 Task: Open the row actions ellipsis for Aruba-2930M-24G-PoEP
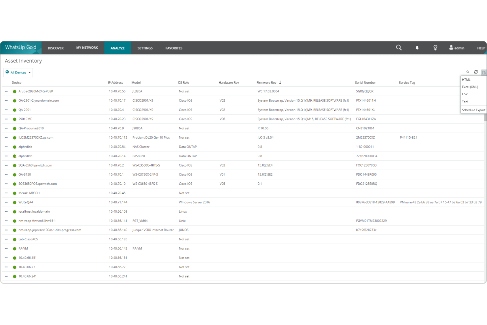(x=6, y=91)
